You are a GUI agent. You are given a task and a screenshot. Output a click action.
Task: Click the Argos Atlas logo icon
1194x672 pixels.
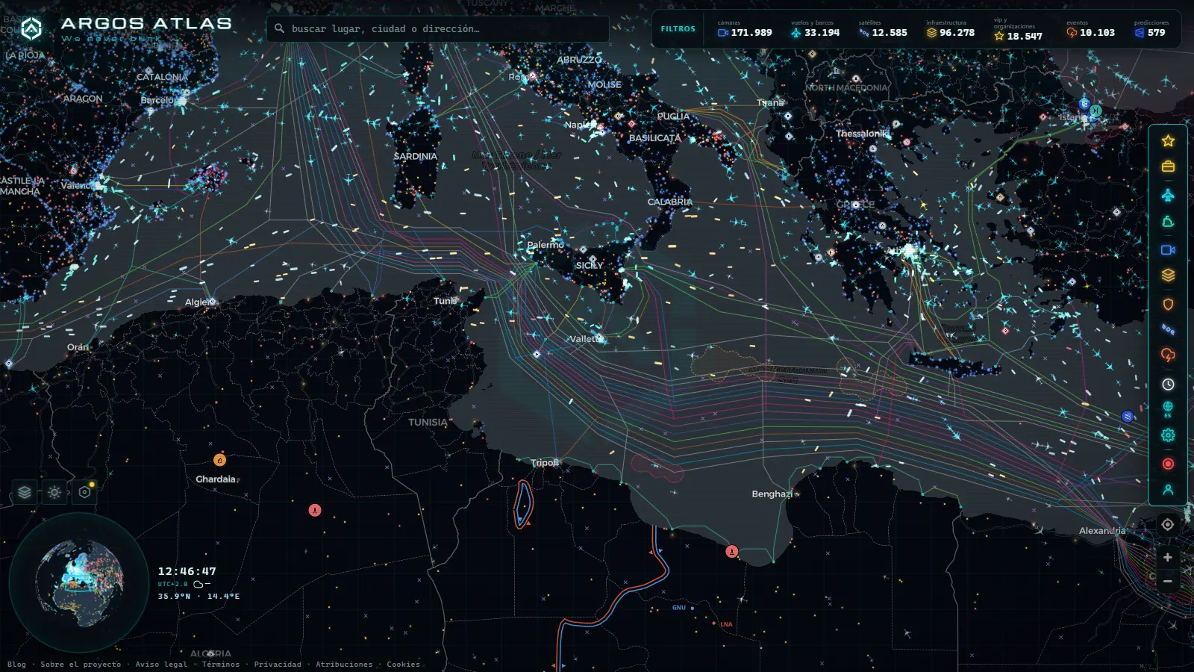(31, 29)
